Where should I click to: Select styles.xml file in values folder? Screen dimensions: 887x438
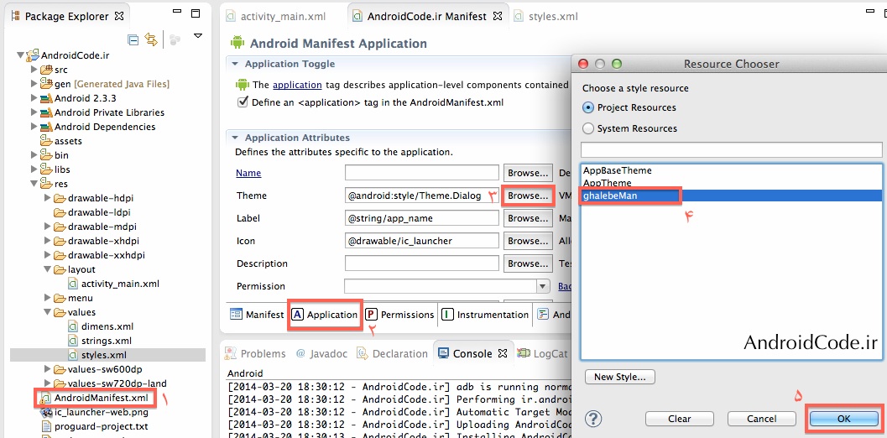[x=106, y=355]
